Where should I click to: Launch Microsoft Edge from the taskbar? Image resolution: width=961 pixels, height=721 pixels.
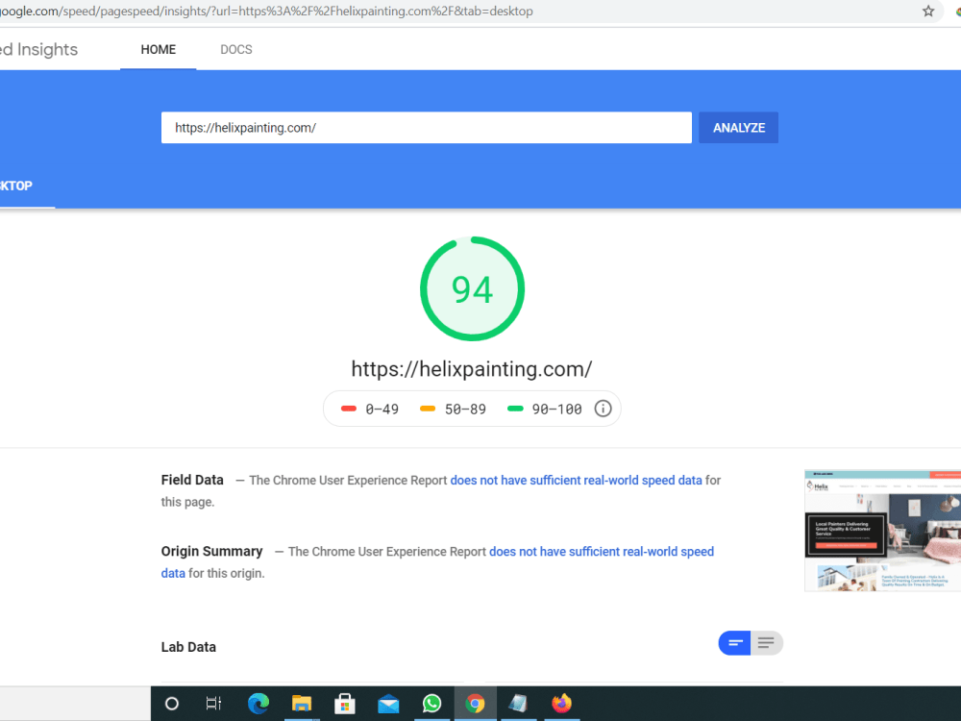[x=258, y=704]
